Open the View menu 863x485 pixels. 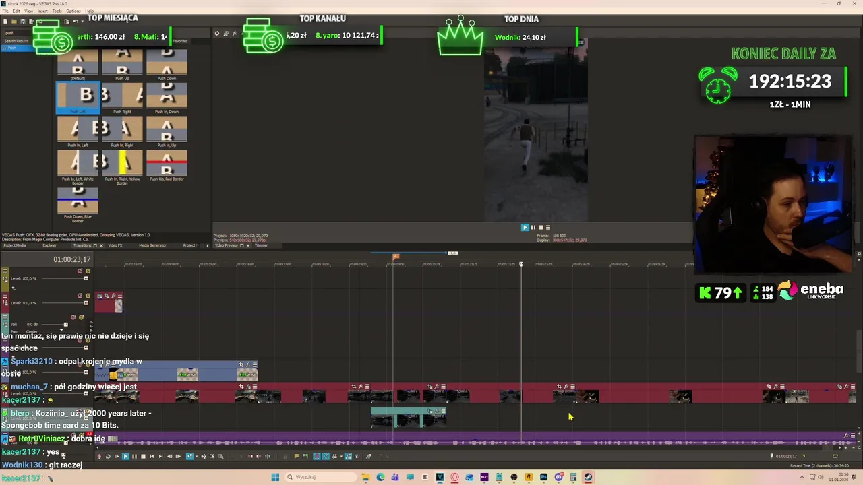pyautogui.click(x=28, y=11)
